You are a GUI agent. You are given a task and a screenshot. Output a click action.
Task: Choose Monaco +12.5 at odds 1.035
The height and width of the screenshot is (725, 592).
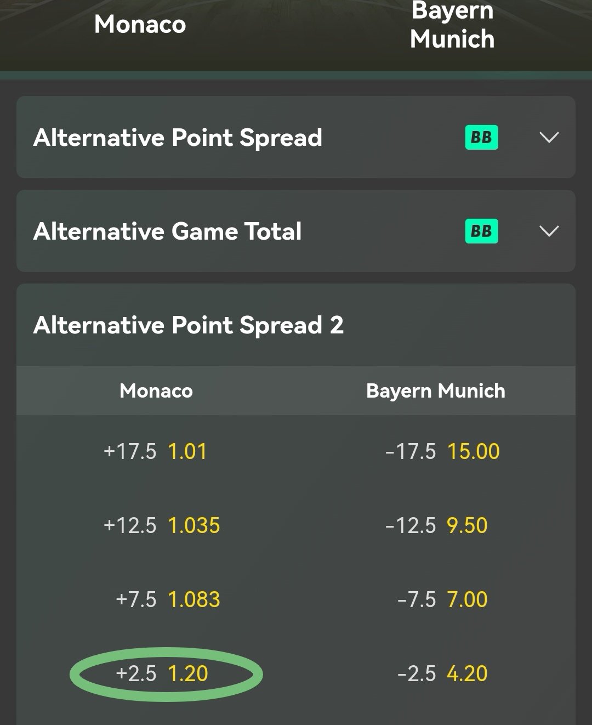tap(162, 525)
